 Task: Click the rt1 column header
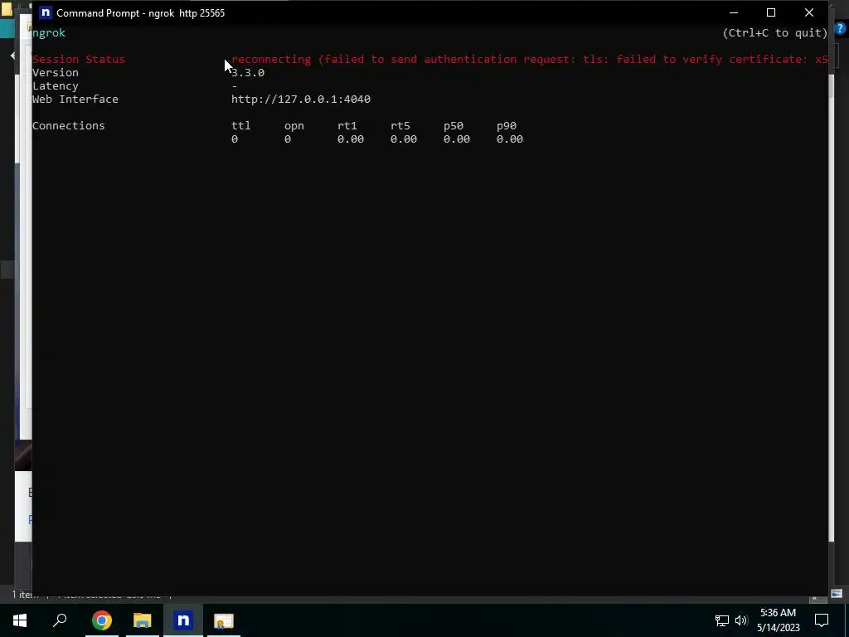[347, 126]
